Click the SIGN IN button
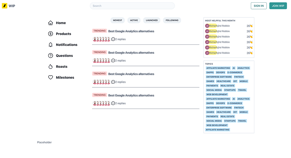Screen dimensions: 291x158 (258, 6)
